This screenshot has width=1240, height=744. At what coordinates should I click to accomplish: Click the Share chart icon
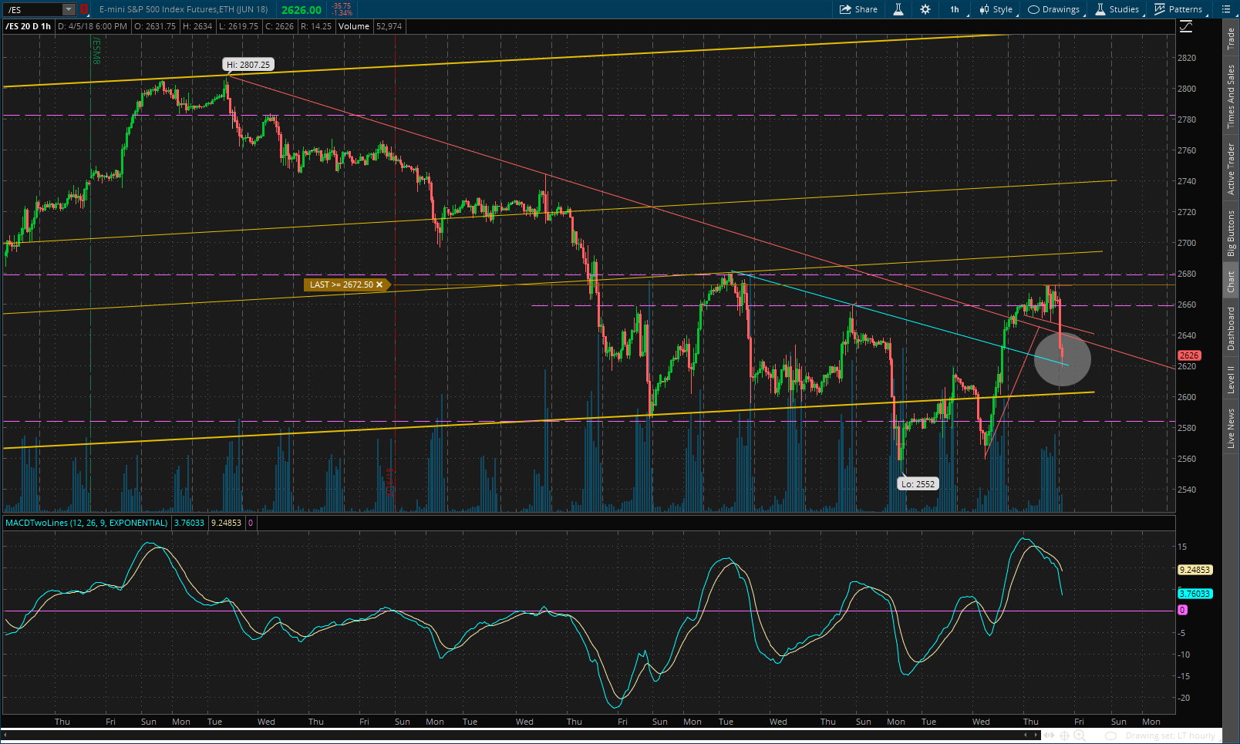click(858, 9)
